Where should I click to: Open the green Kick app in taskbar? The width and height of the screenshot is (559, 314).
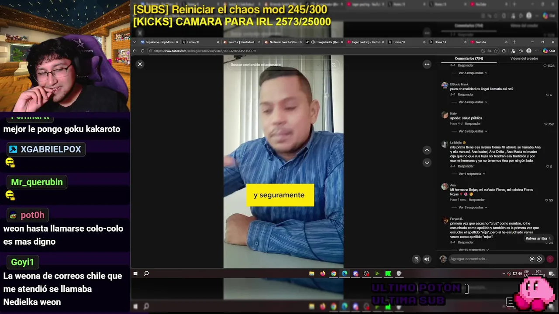coord(388,273)
